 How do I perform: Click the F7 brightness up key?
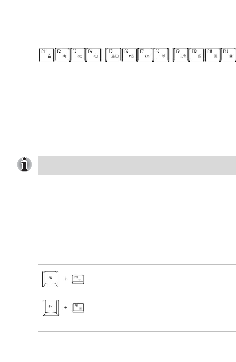(x=145, y=54)
